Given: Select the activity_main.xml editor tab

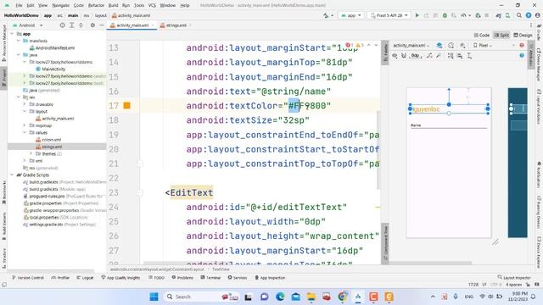Looking at the screenshot, I should (132, 25).
